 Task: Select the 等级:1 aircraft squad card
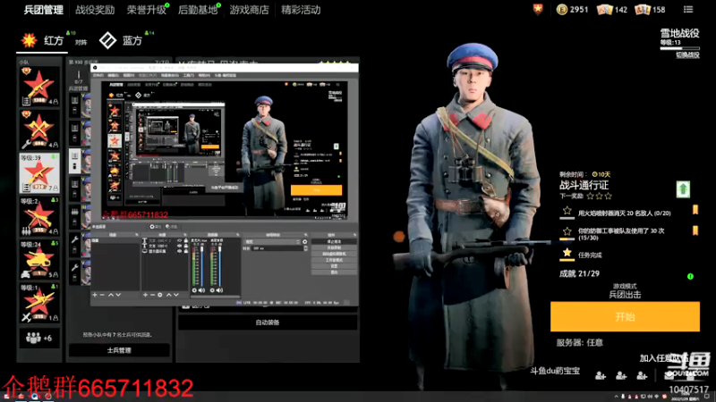[39, 303]
